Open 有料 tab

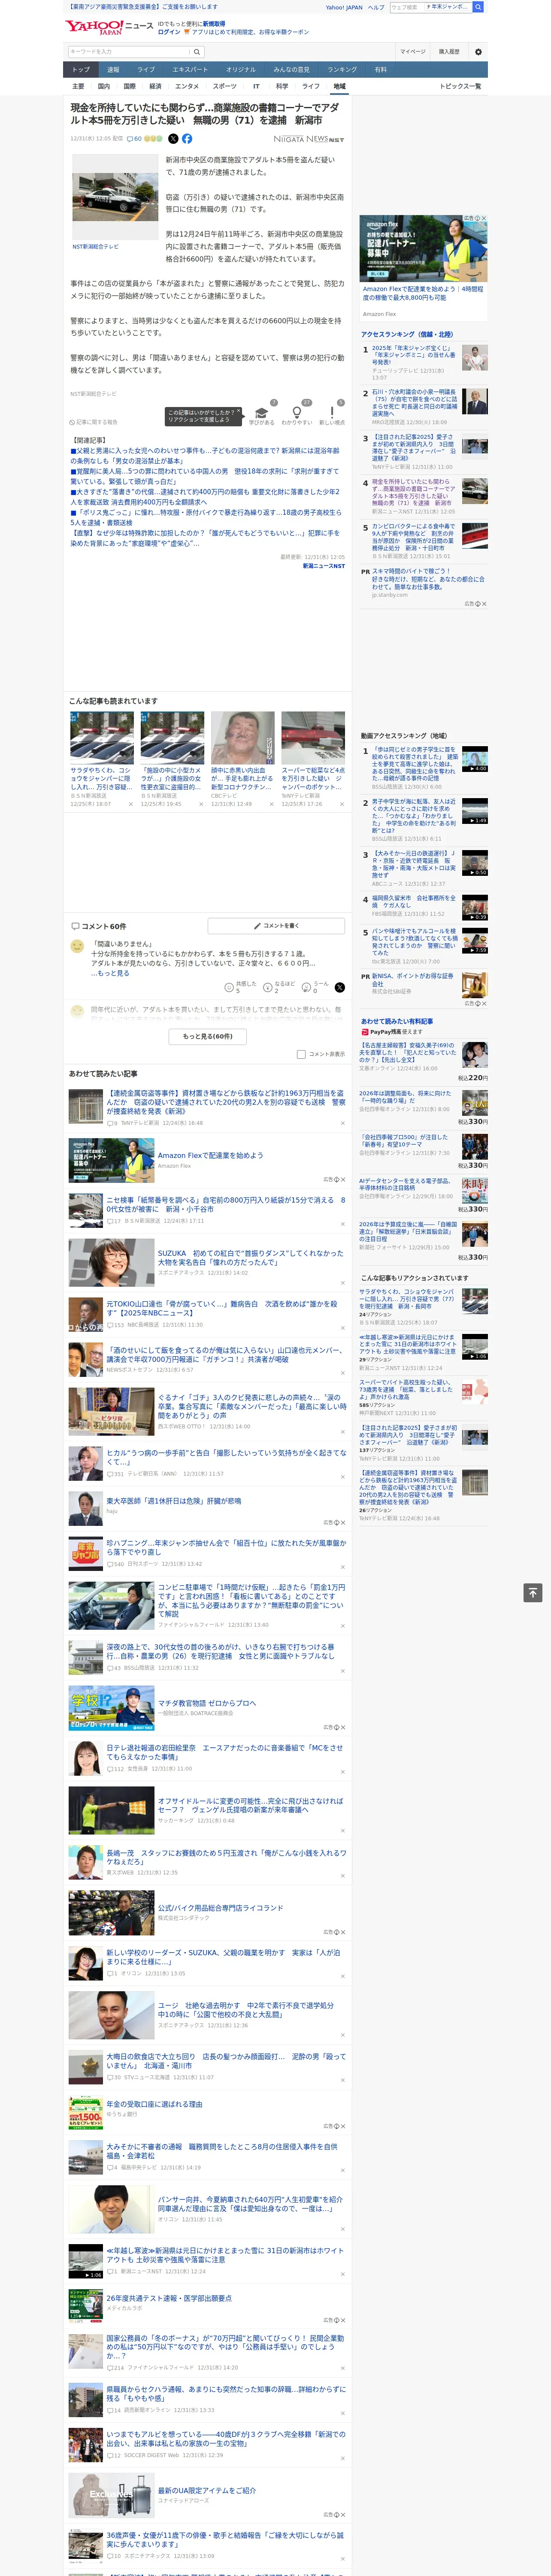pos(380,70)
